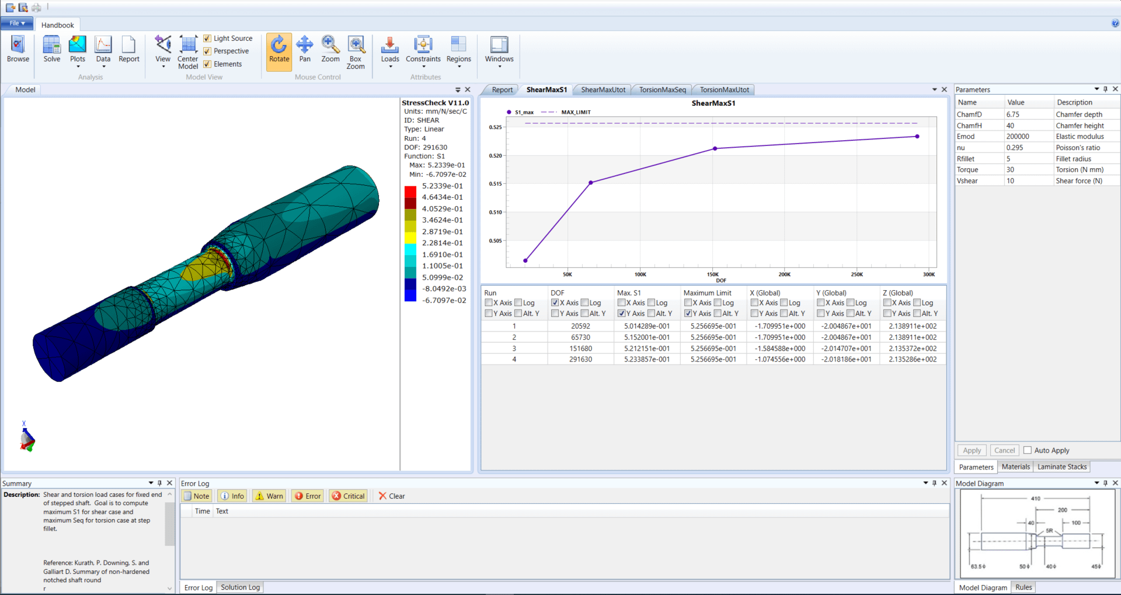Viewport: 1121px width, 595px height.
Task: Uncheck DOF column X Axis checkbox
Action: tap(555, 302)
